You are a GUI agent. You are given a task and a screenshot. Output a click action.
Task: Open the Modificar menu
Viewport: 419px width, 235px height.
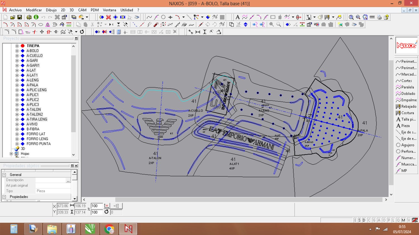34,10
